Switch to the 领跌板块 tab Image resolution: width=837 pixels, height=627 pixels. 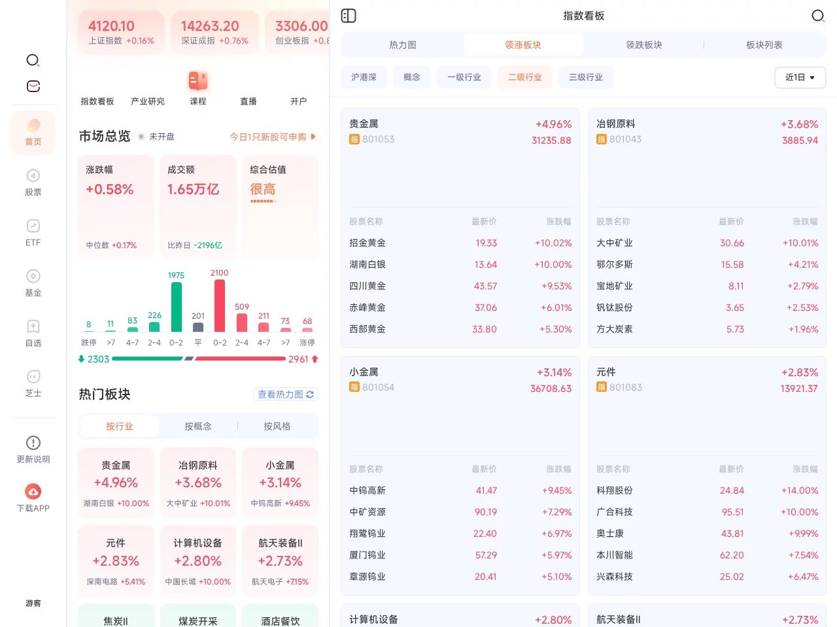(x=643, y=45)
